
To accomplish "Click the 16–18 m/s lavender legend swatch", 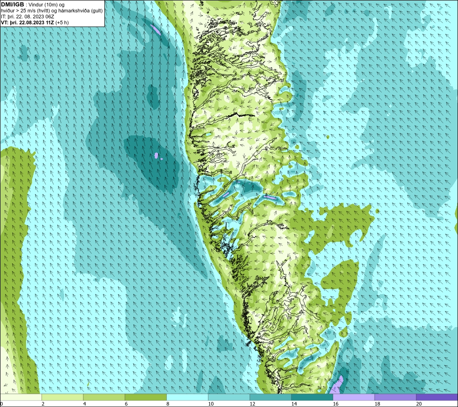I will coord(354,397).
